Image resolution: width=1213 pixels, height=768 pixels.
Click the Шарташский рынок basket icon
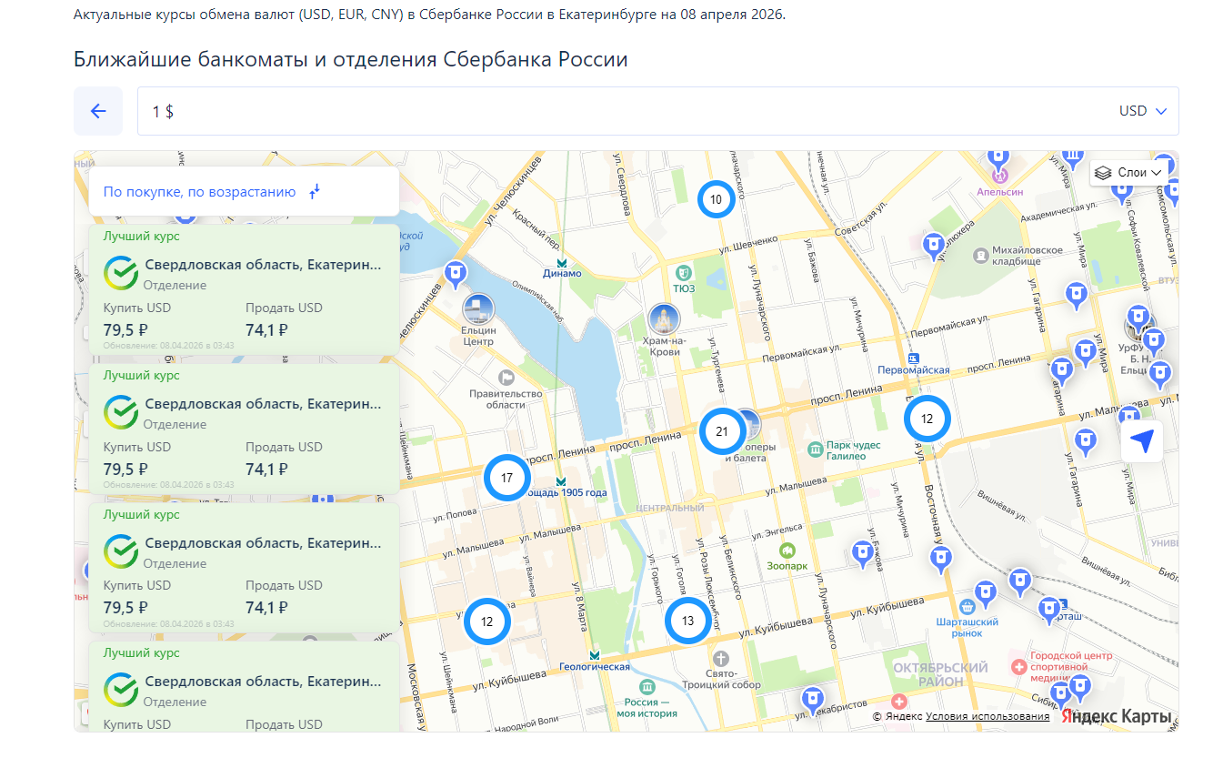(x=967, y=606)
